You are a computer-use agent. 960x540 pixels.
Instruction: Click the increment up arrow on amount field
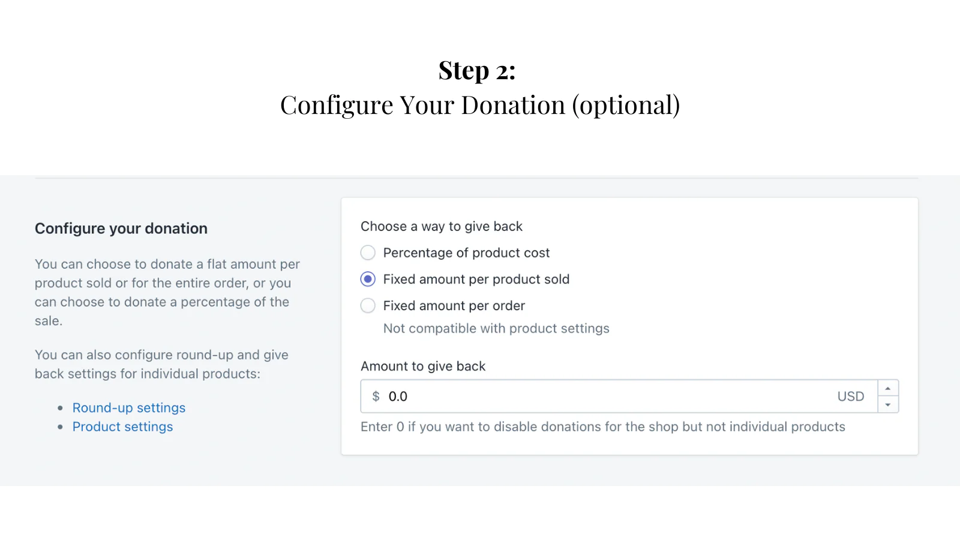click(888, 388)
